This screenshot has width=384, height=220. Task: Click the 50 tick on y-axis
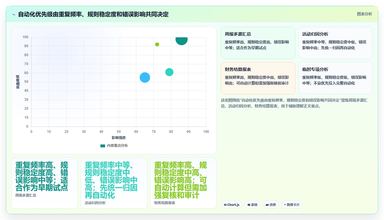[x=26, y=82]
